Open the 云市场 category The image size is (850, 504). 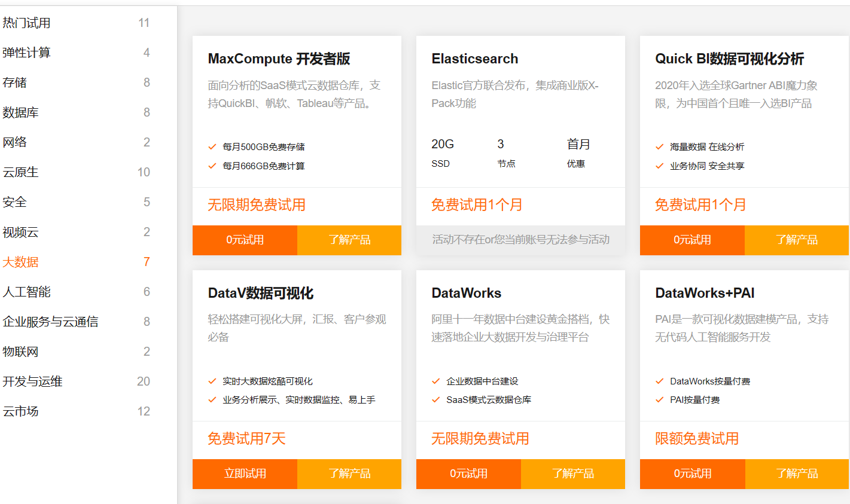coord(20,411)
